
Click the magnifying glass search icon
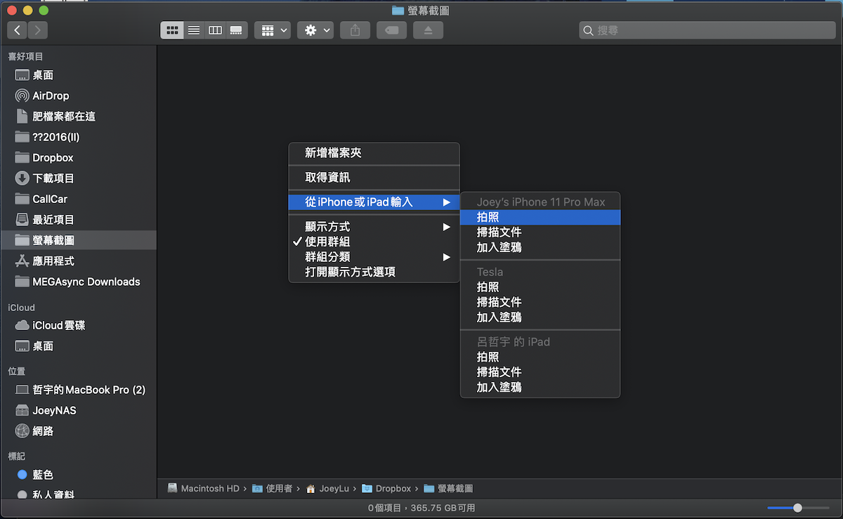pyautogui.click(x=589, y=30)
